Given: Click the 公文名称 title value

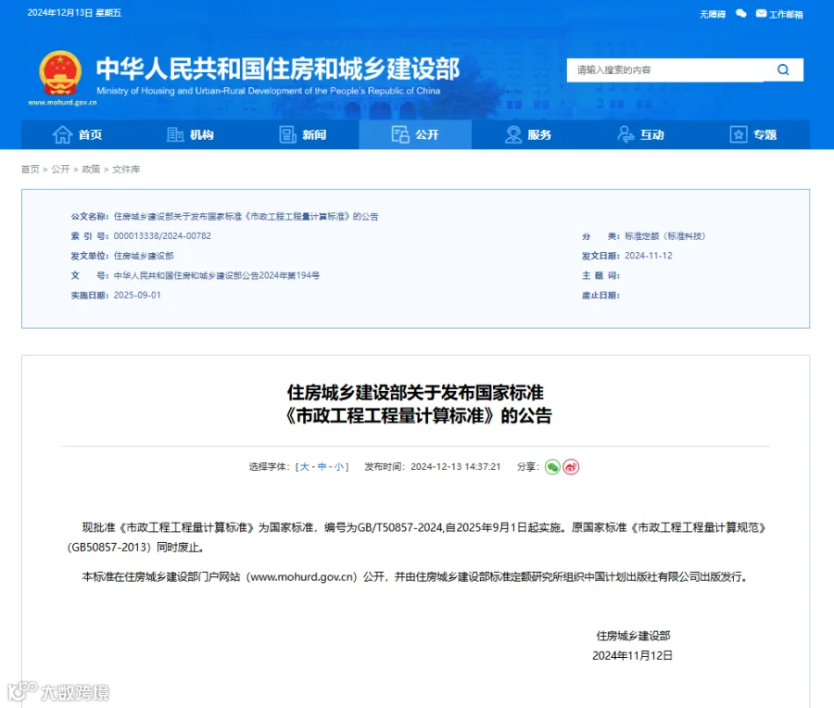Looking at the screenshot, I should click(246, 216).
